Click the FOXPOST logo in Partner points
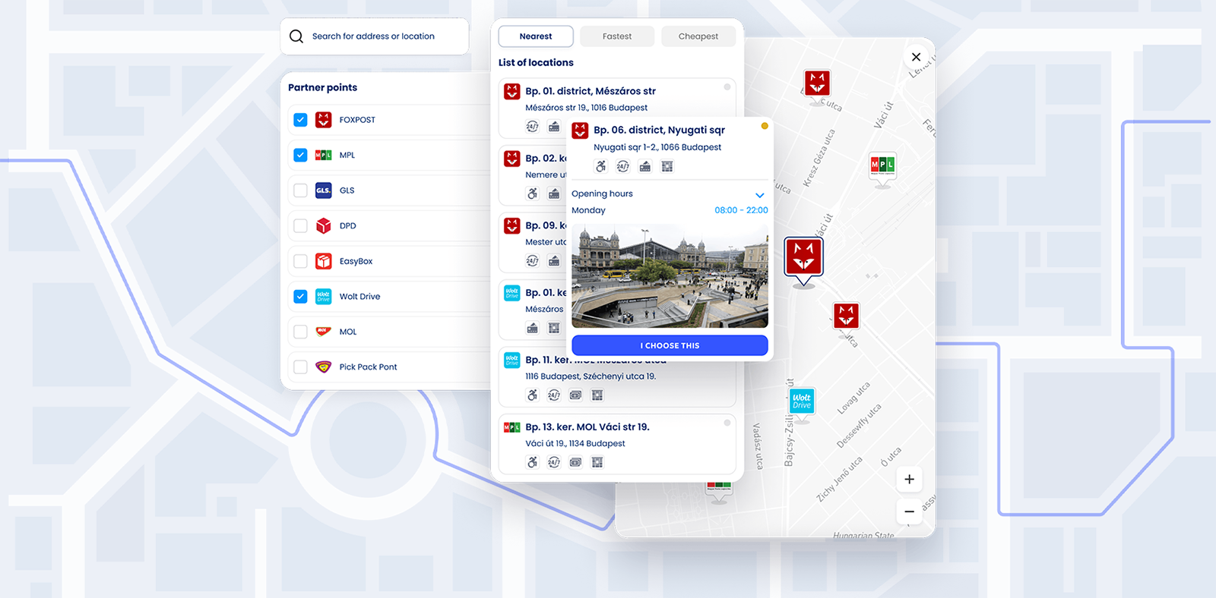 (x=324, y=120)
